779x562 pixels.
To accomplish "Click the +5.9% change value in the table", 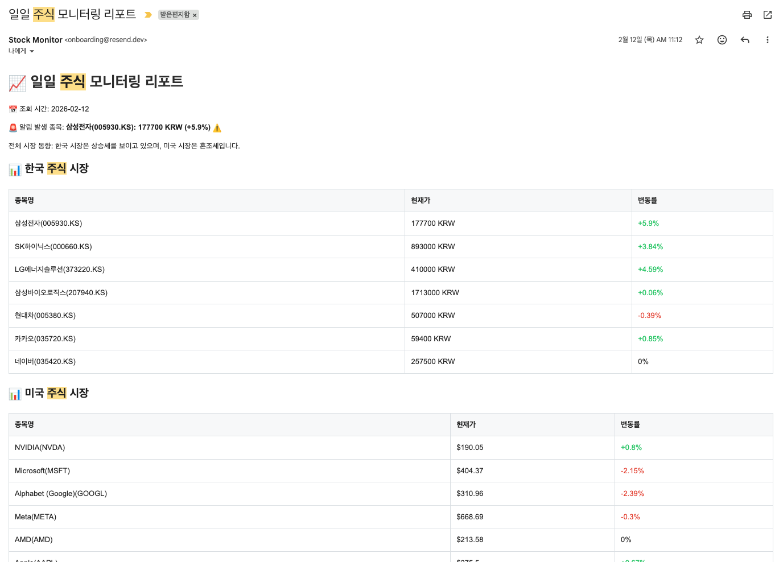I will pos(648,224).
